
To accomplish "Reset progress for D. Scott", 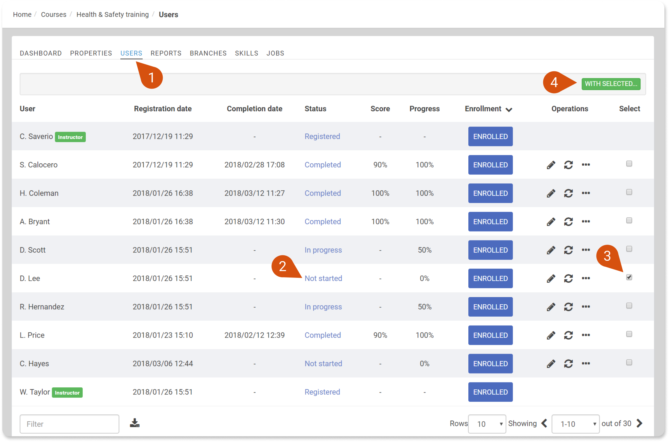I will click(568, 250).
